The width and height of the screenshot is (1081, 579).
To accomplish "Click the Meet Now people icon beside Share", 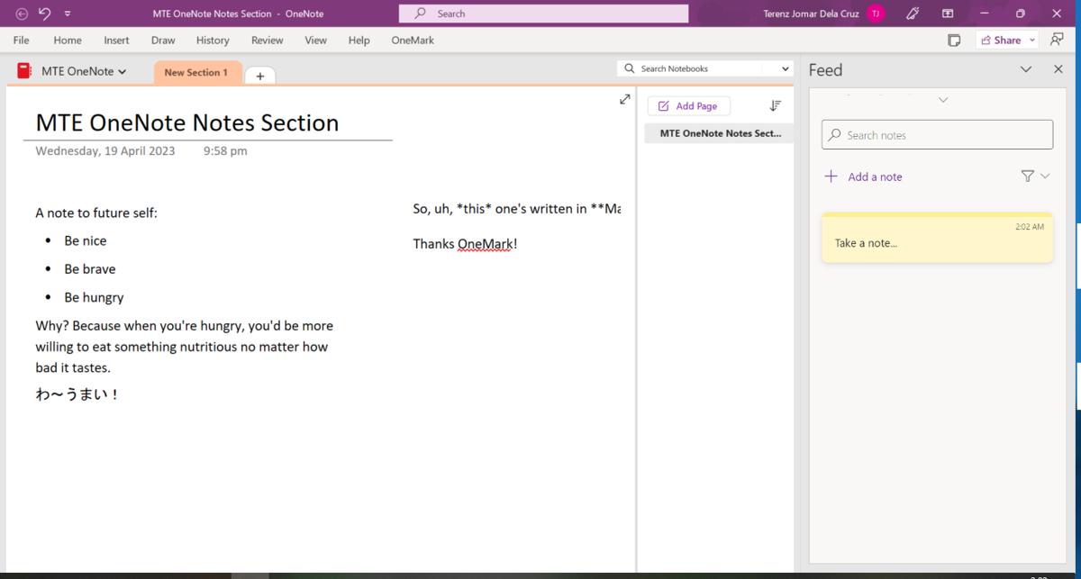I will click(x=1056, y=40).
